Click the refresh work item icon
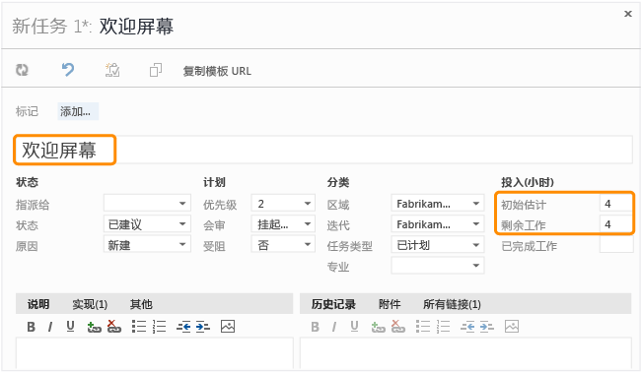Image resolution: width=641 pixels, height=372 pixels. (22, 70)
